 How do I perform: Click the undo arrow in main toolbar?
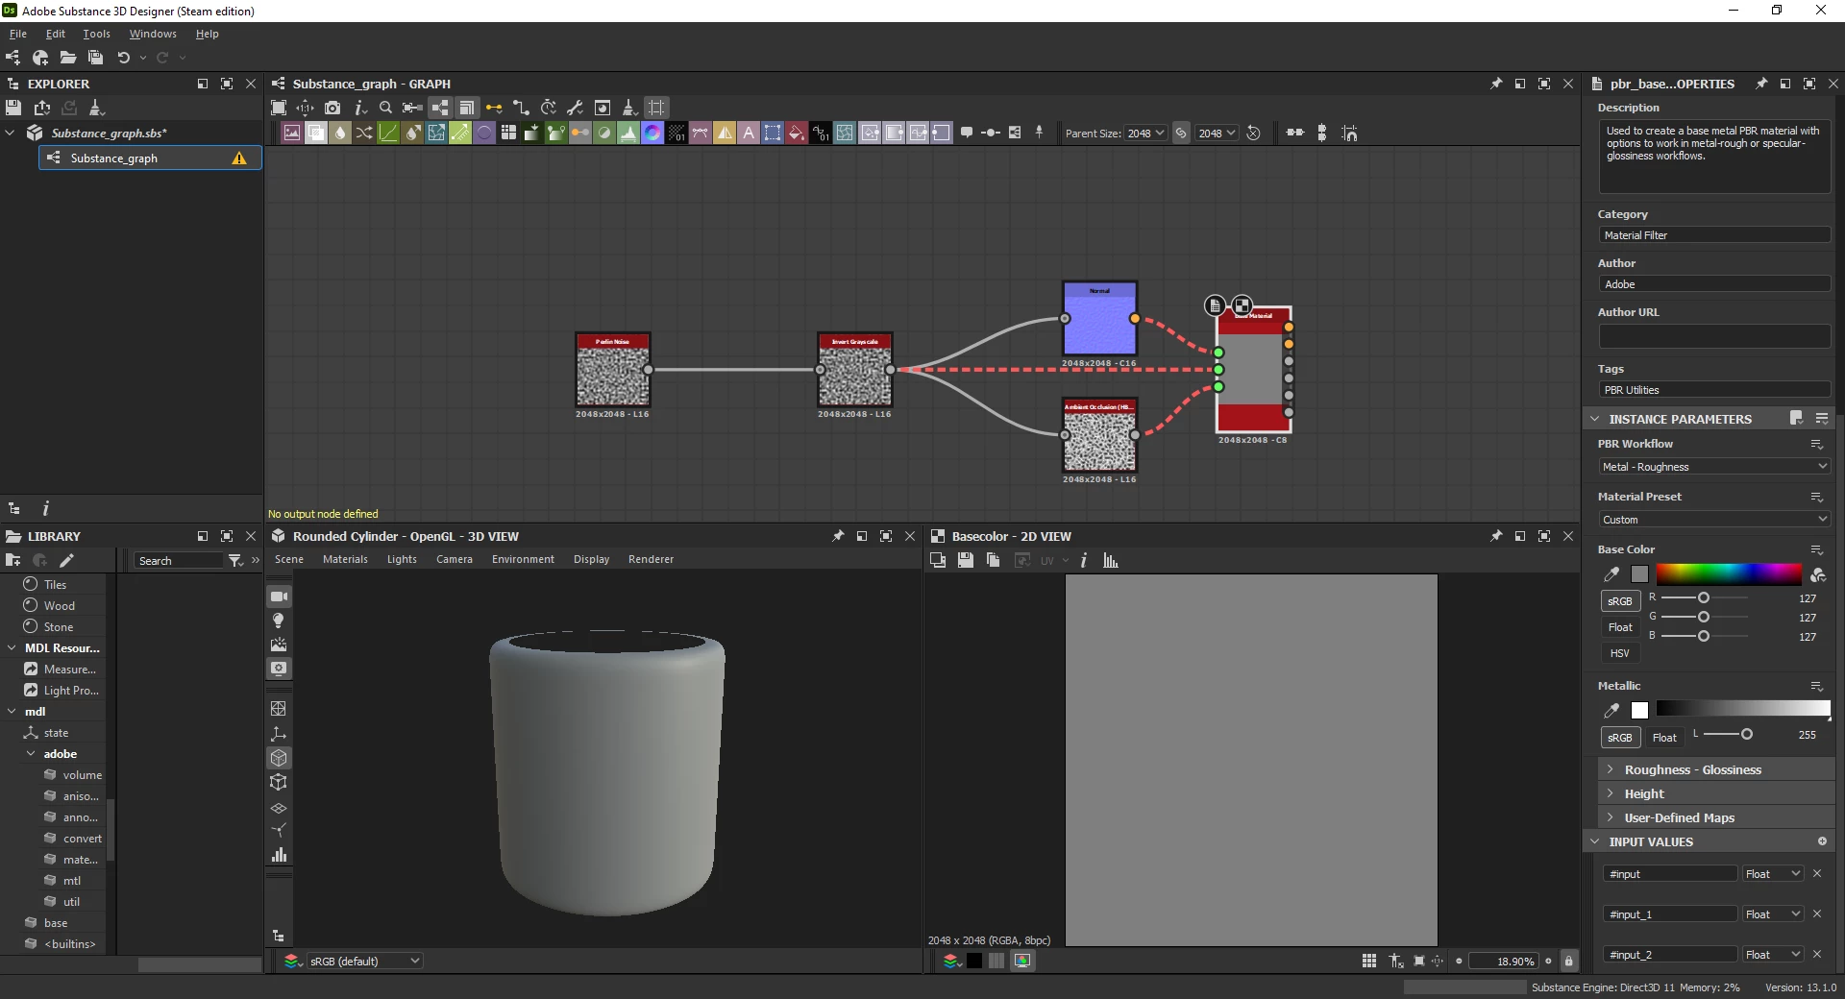point(123,58)
